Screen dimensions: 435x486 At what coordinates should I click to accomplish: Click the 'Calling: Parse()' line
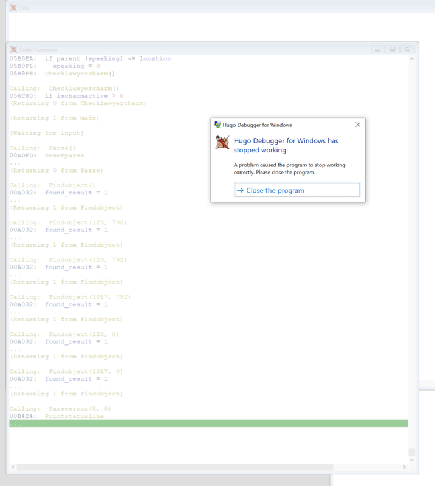pyautogui.click(x=43, y=148)
